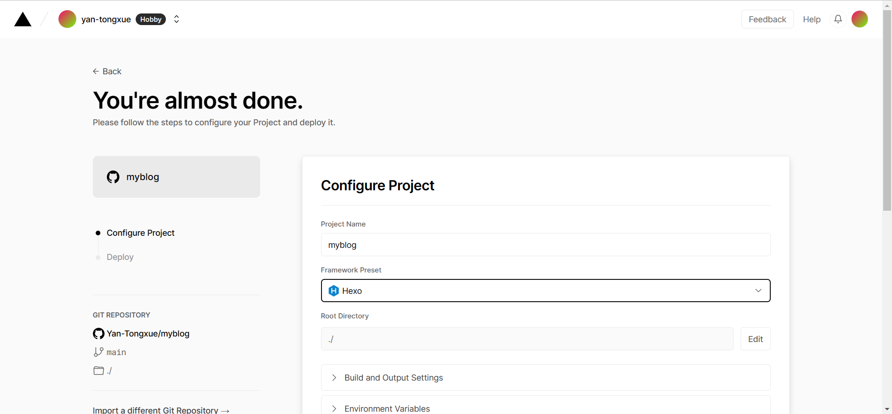Go Back to previous page
The width and height of the screenshot is (892, 414).
[107, 71]
